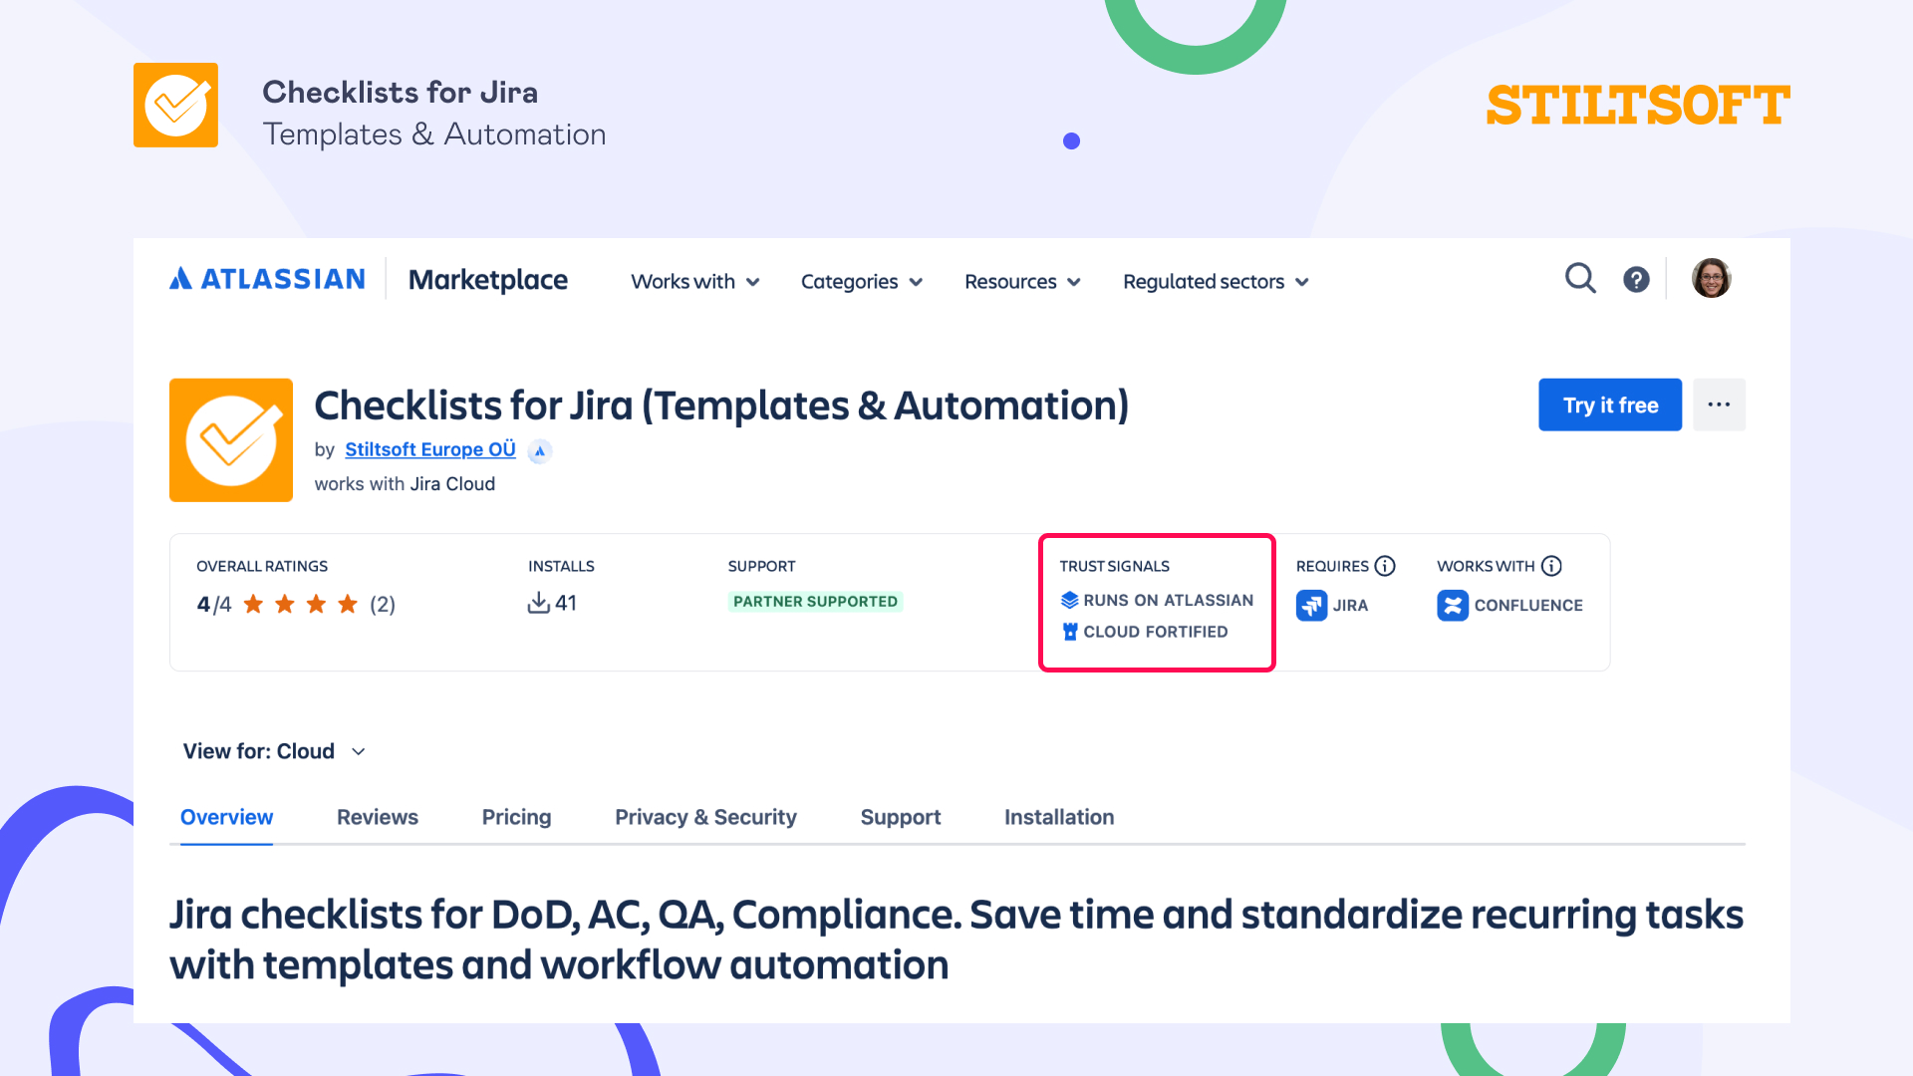Click the RUNS ON ATLASSIAN text

click(1169, 600)
